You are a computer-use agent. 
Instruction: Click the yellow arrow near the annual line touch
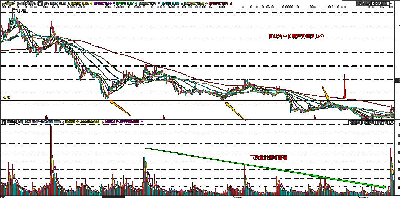[325, 93]
